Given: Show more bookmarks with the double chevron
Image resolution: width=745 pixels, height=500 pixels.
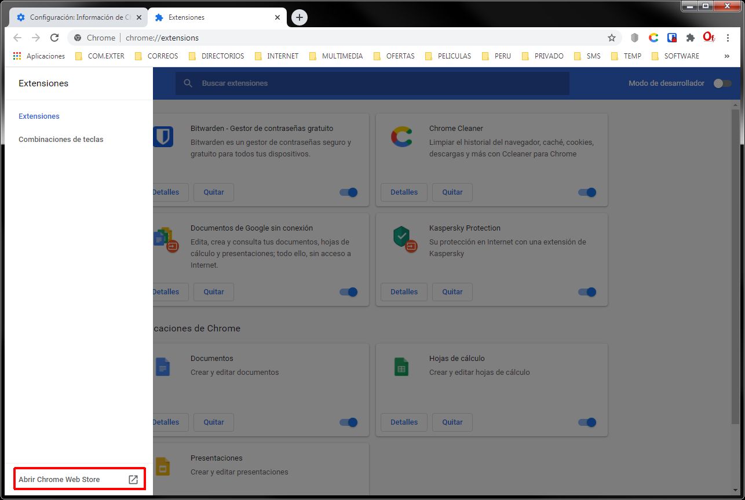Looking at the screenshot, I should pos(726,56).
